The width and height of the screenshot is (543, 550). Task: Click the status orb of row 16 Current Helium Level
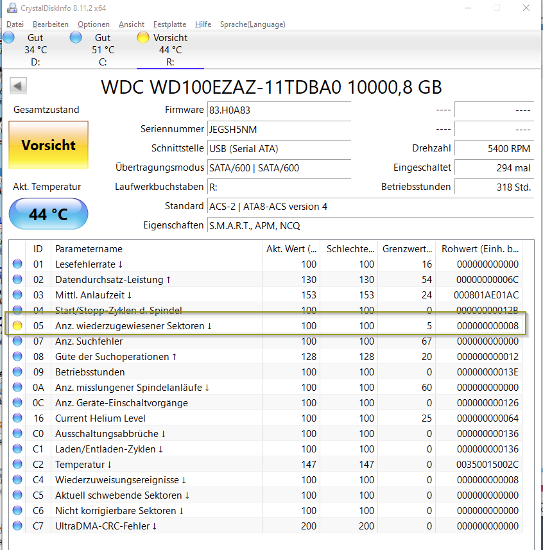(17, 418)
